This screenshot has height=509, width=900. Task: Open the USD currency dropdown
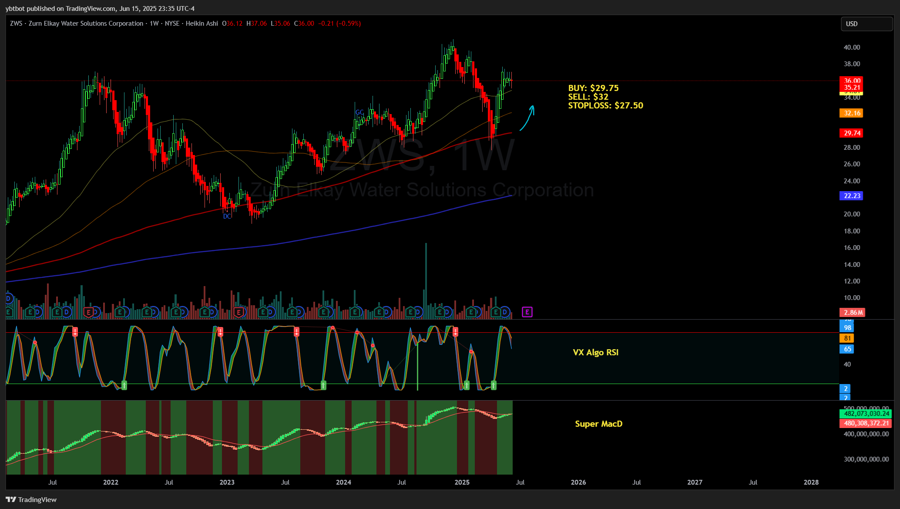coord(866,24)
